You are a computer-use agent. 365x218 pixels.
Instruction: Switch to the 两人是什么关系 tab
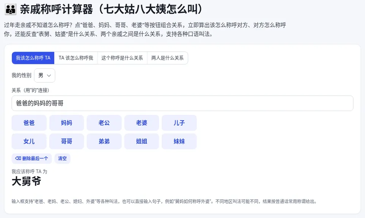tap(167, 58)
